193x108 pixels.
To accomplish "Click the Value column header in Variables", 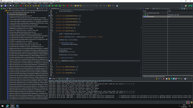I will point(180,11).
